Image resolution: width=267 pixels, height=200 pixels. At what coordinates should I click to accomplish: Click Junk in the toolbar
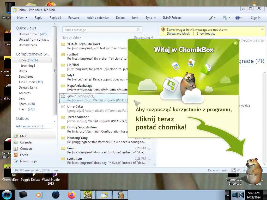coord(135,18)
